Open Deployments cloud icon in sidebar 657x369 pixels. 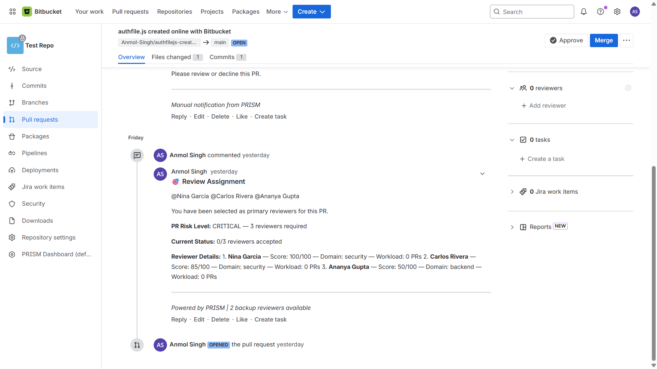(12, 170)
